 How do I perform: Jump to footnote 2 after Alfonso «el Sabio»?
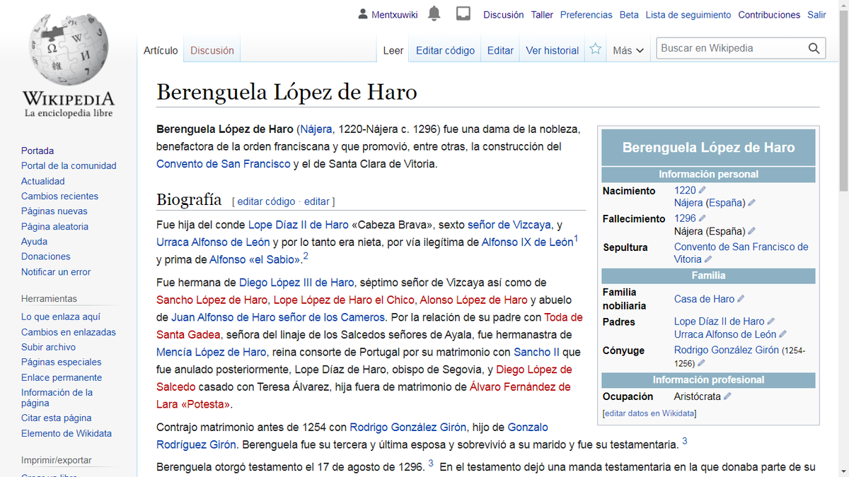coord(306,256)
